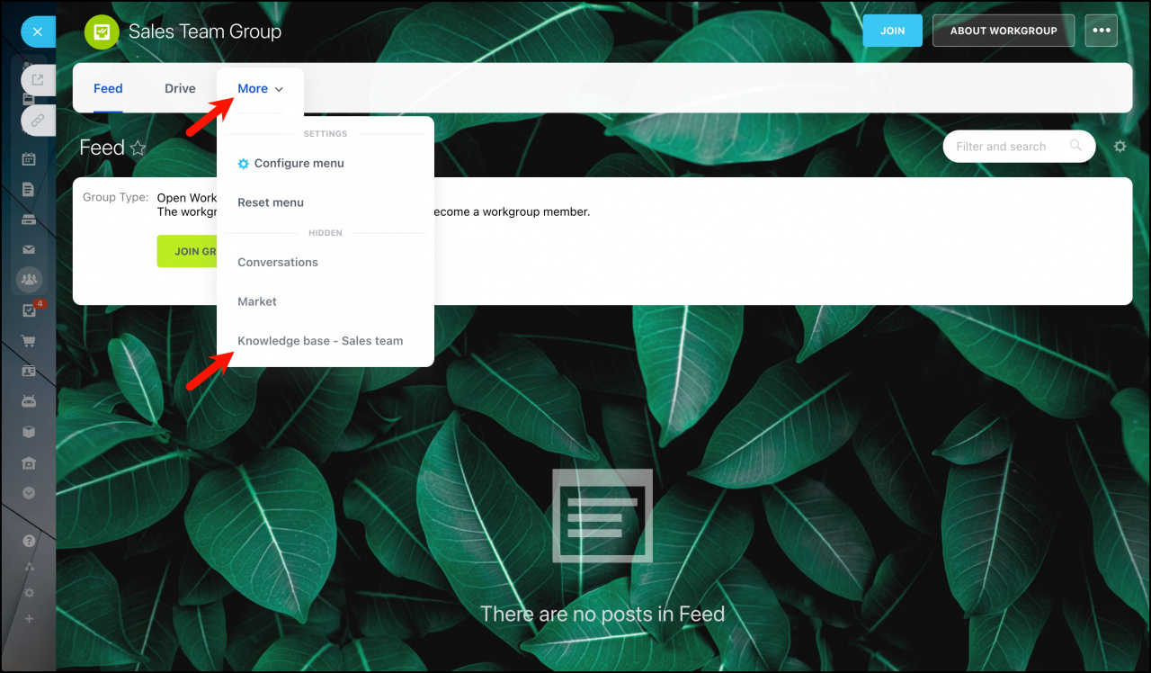Switch to the Drive tab
The image size is (1151, 673).
click(x=180, y=88)
